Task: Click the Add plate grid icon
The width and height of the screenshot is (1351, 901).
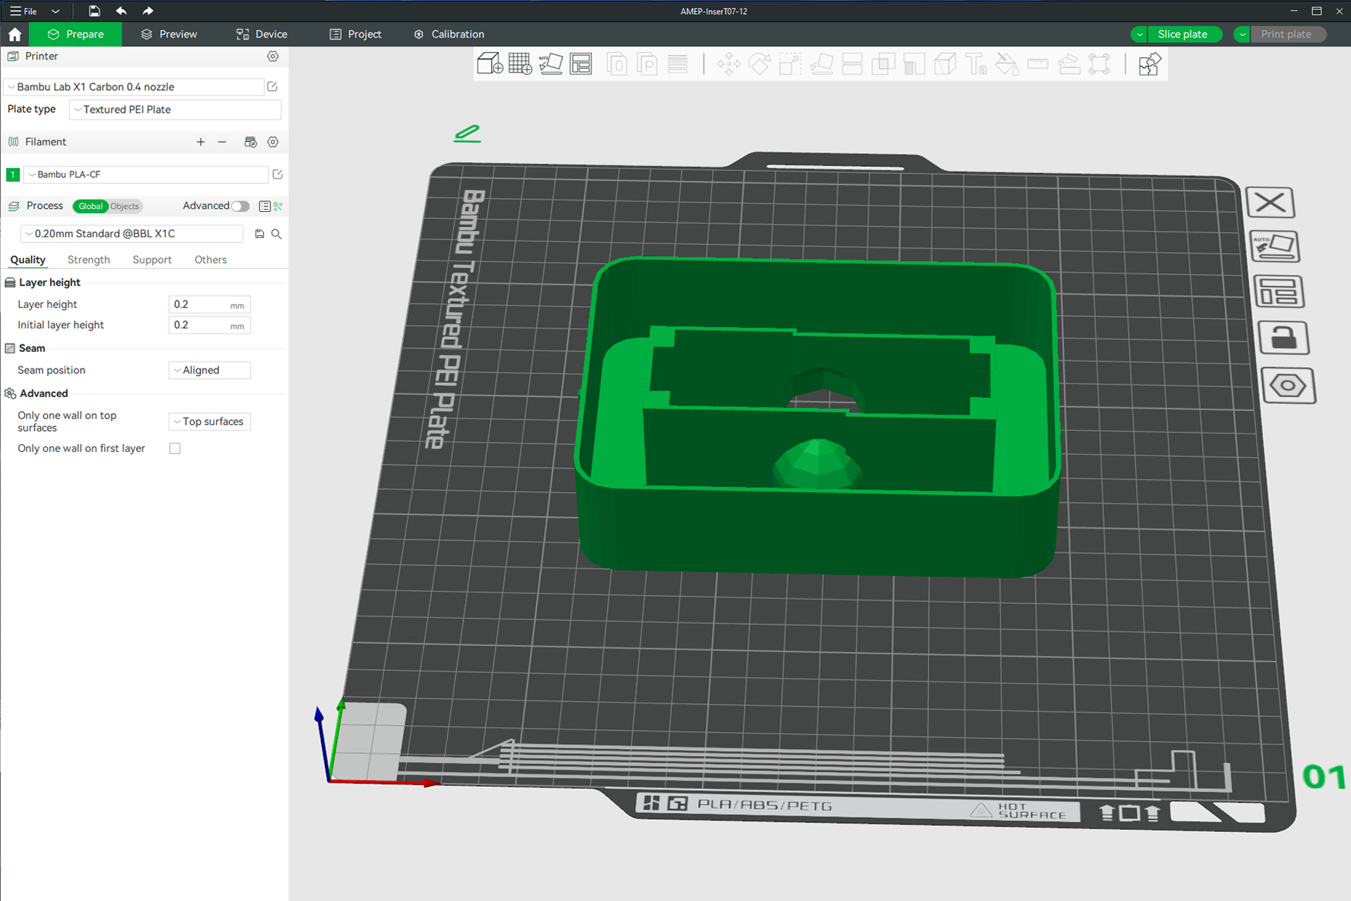Action: [x=520, y=64]
